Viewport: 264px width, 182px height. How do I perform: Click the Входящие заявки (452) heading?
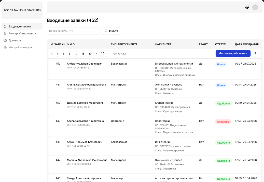coord(73,20)
